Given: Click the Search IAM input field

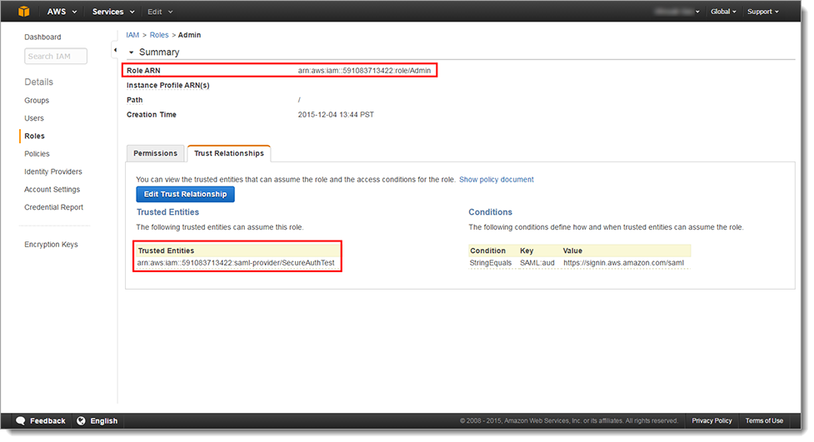Looking at the screenshot, I should tap(56, 57).
